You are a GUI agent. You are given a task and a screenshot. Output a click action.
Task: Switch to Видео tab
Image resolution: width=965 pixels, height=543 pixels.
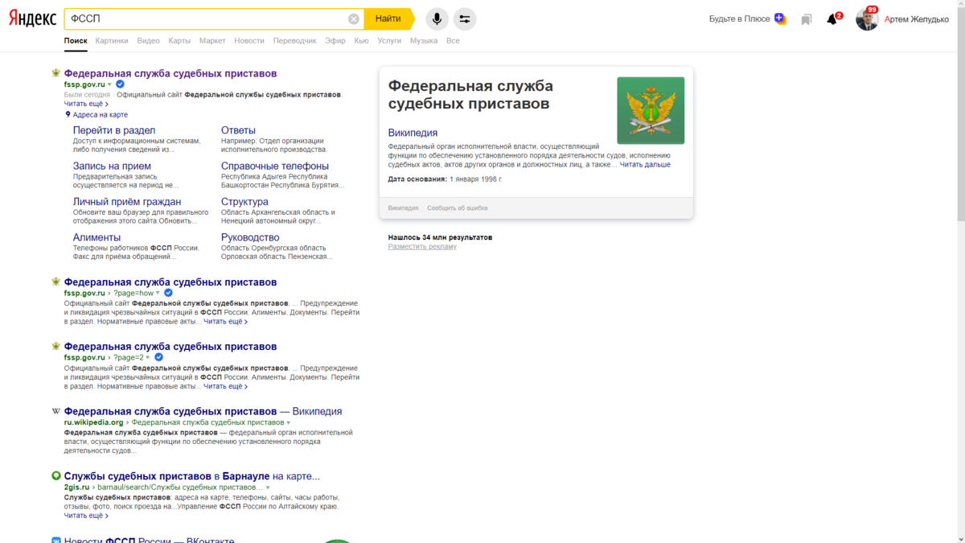click(x=148, y=41)
